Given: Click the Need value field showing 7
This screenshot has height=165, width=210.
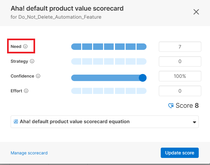Looking at the screenshot, I should (x=180, y=47).
